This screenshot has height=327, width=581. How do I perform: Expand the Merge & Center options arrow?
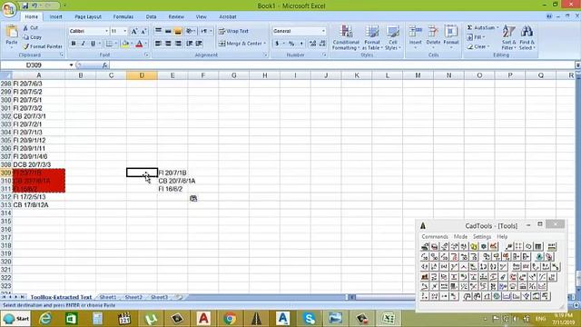tap(265, 44)
